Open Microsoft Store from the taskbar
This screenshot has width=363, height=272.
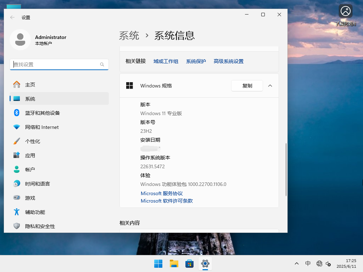coord(189,263)
